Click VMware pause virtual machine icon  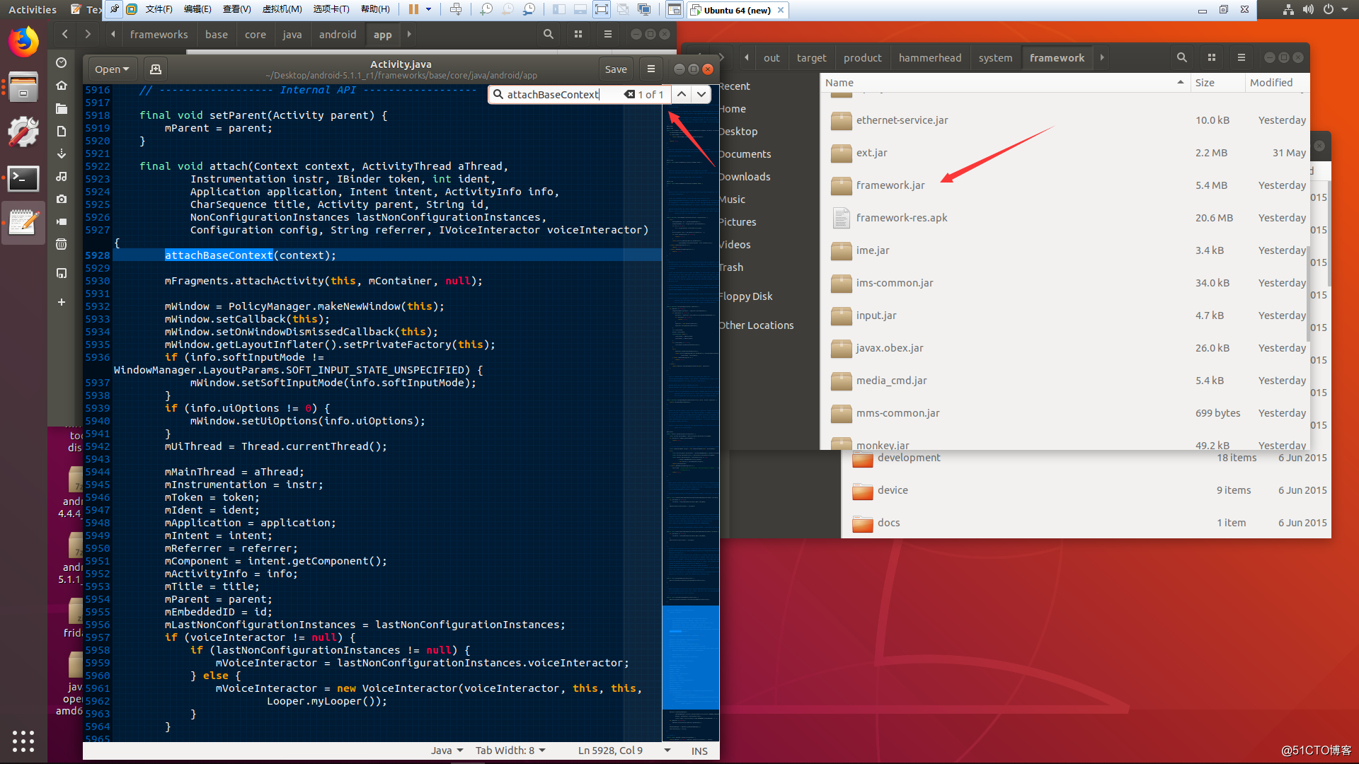point(413,9)
